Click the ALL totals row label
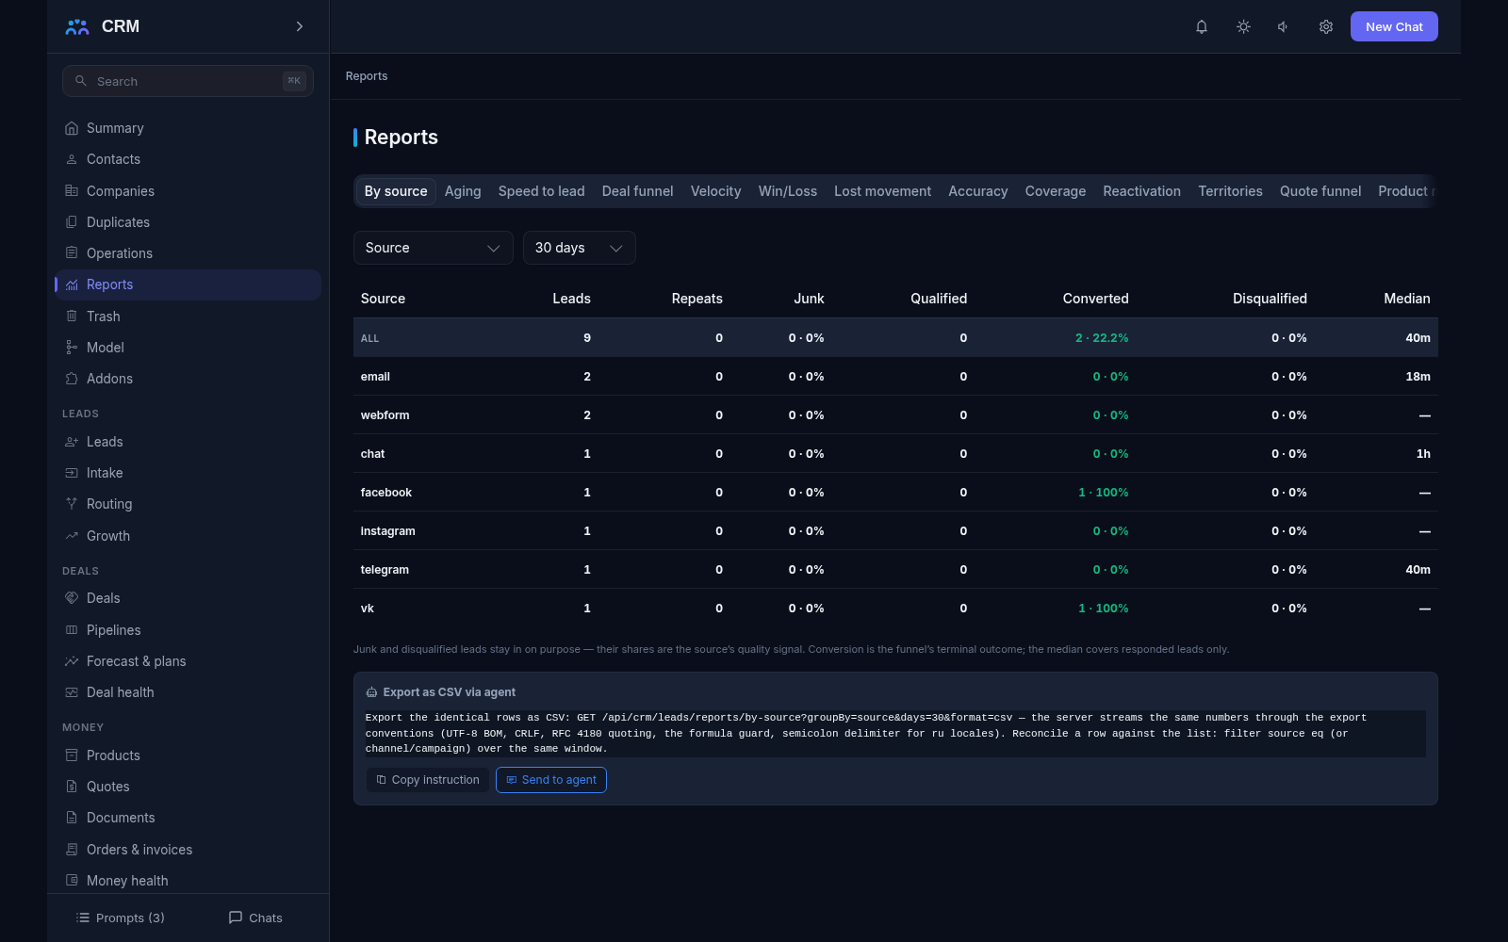The image size is (1508, 942). [369, 338]
